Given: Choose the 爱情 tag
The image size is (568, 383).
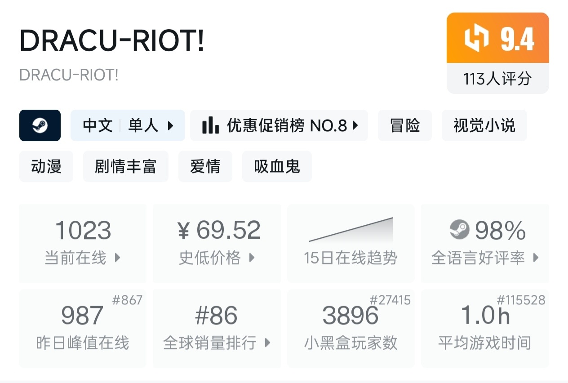Looking at the screenshot, I should (205, 167).
